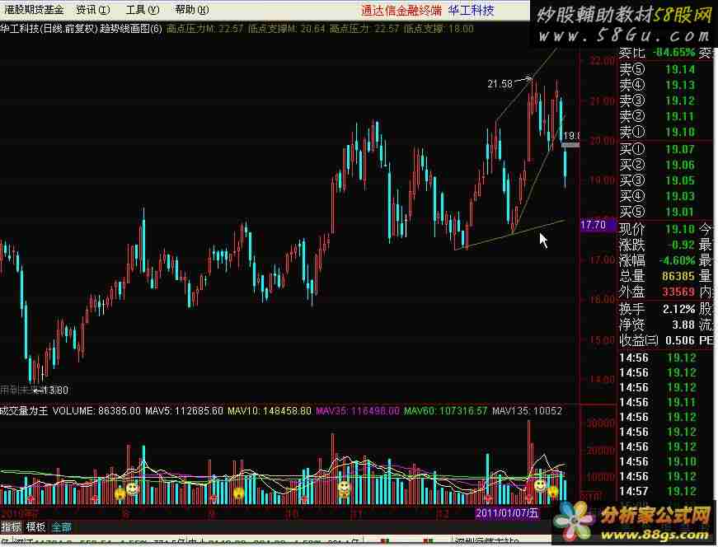Click the -84.65% order ratio value
Viewport: 718px width, 547px height.
(673, 52)
